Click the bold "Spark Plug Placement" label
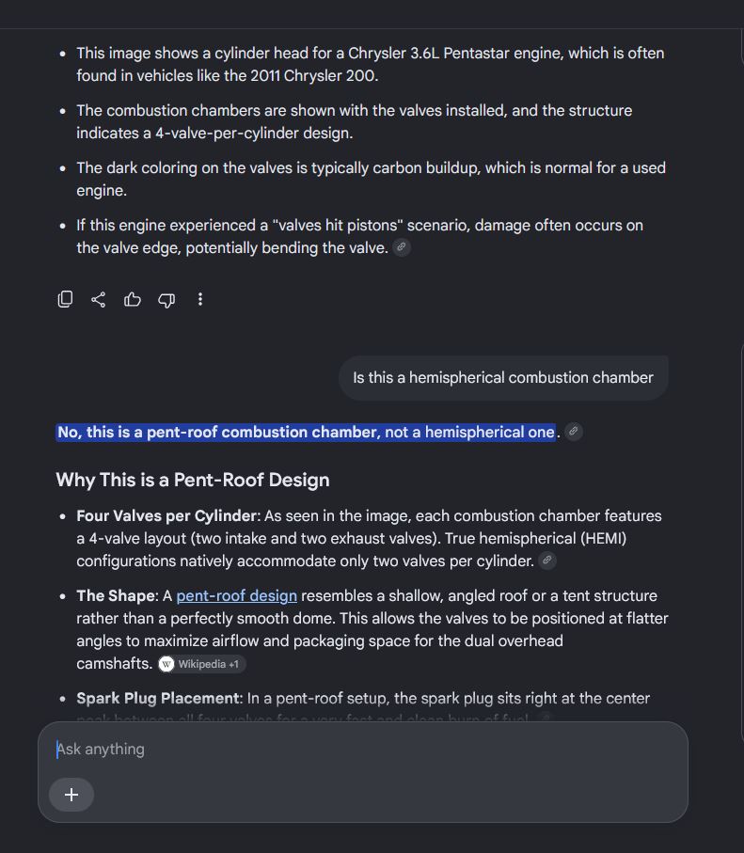Image resolution: width=744 pixels, height=853 pixels. click(x=158, y=698)
